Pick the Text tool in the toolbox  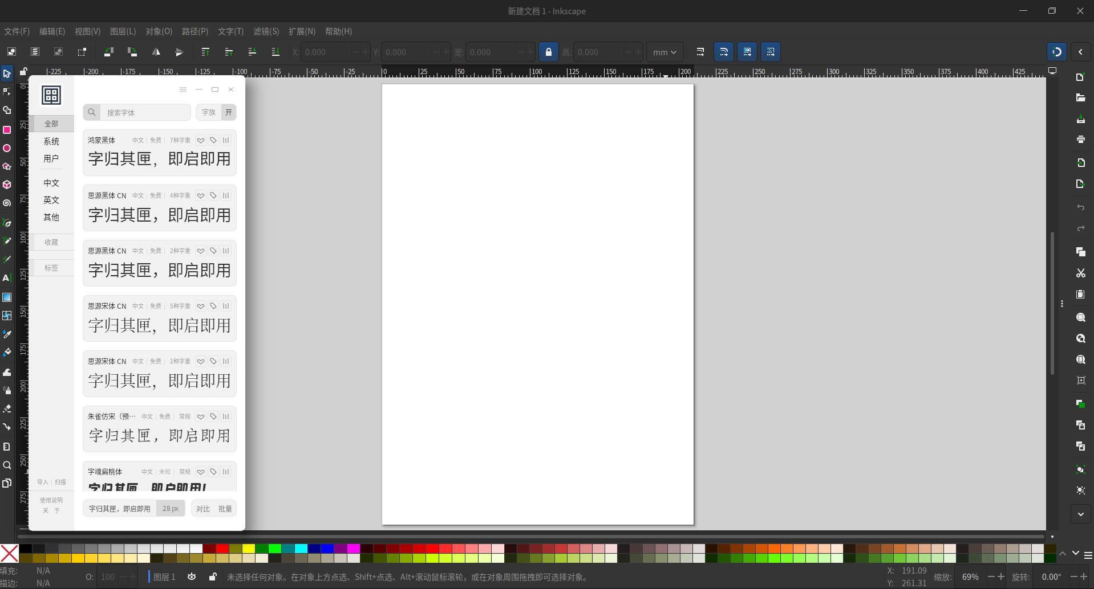coord(7,278)
